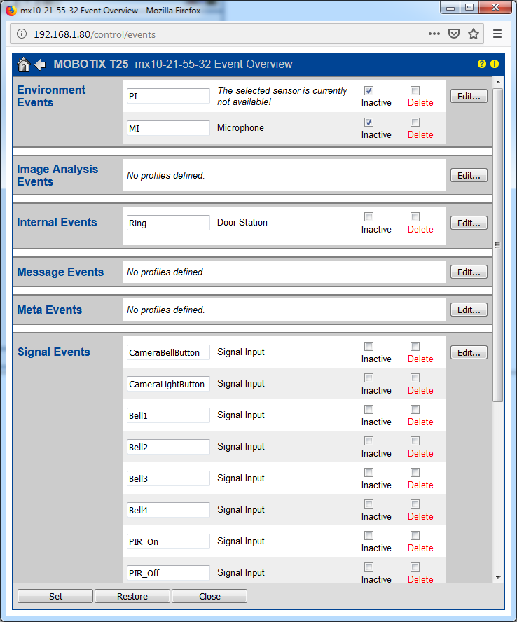Click the scroll down arrow of event list
The image size is (517, 622).
(498, 578)
